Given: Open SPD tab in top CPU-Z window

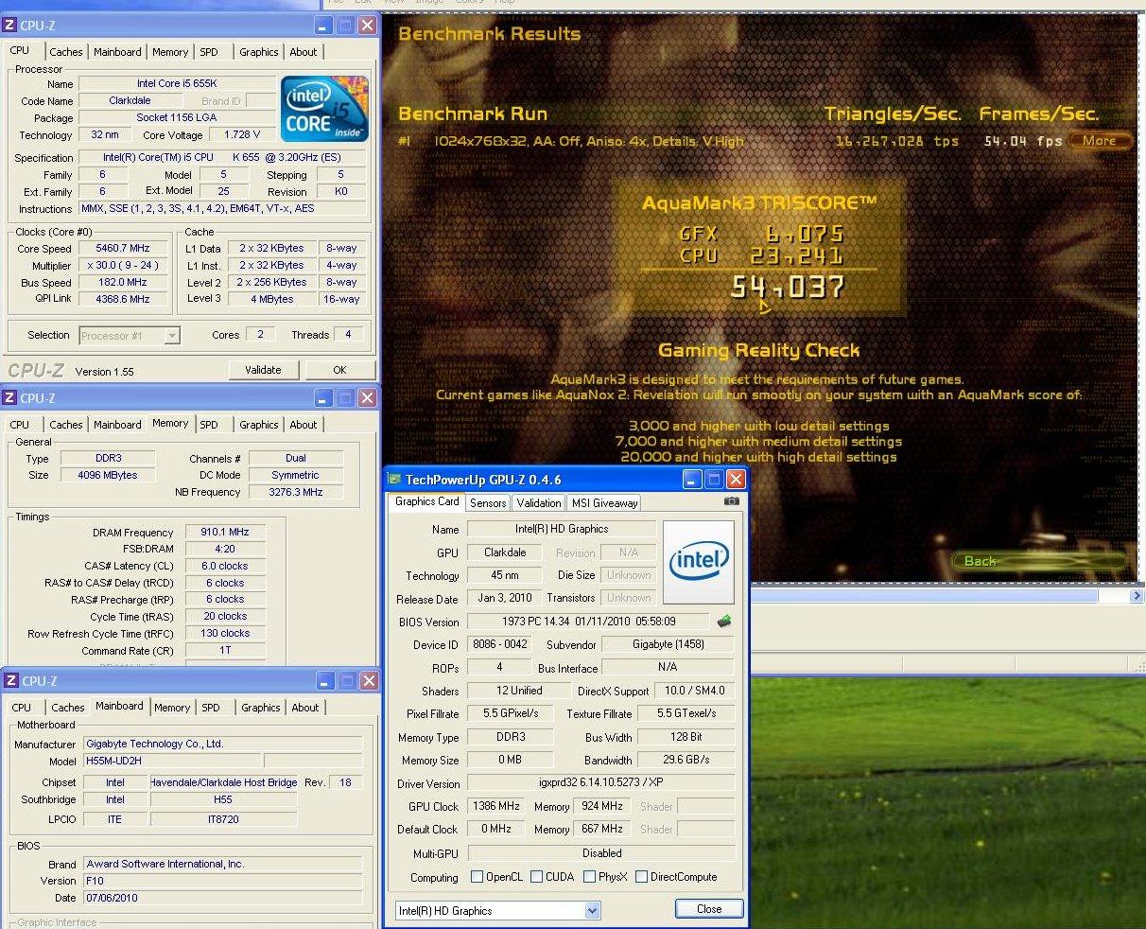Looking at the screenshot, I should point(209,52).
